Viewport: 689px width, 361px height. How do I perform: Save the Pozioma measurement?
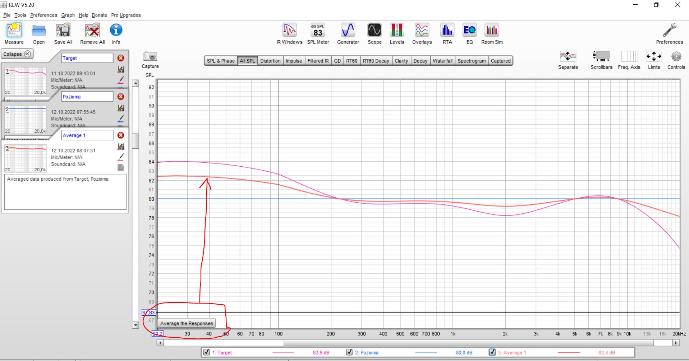(x=121, y=108)
